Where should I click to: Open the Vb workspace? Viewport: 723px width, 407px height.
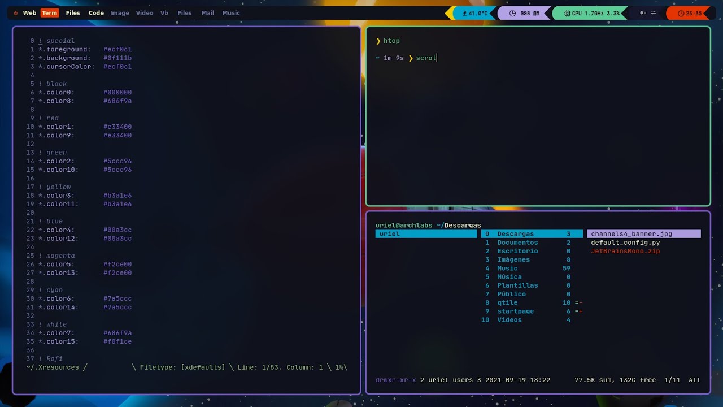pyautogui.click(x=164, y=13)
